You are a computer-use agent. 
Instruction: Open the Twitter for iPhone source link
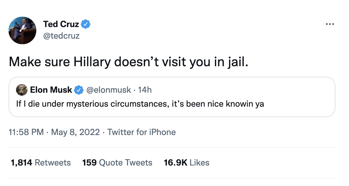coord(141,132)
